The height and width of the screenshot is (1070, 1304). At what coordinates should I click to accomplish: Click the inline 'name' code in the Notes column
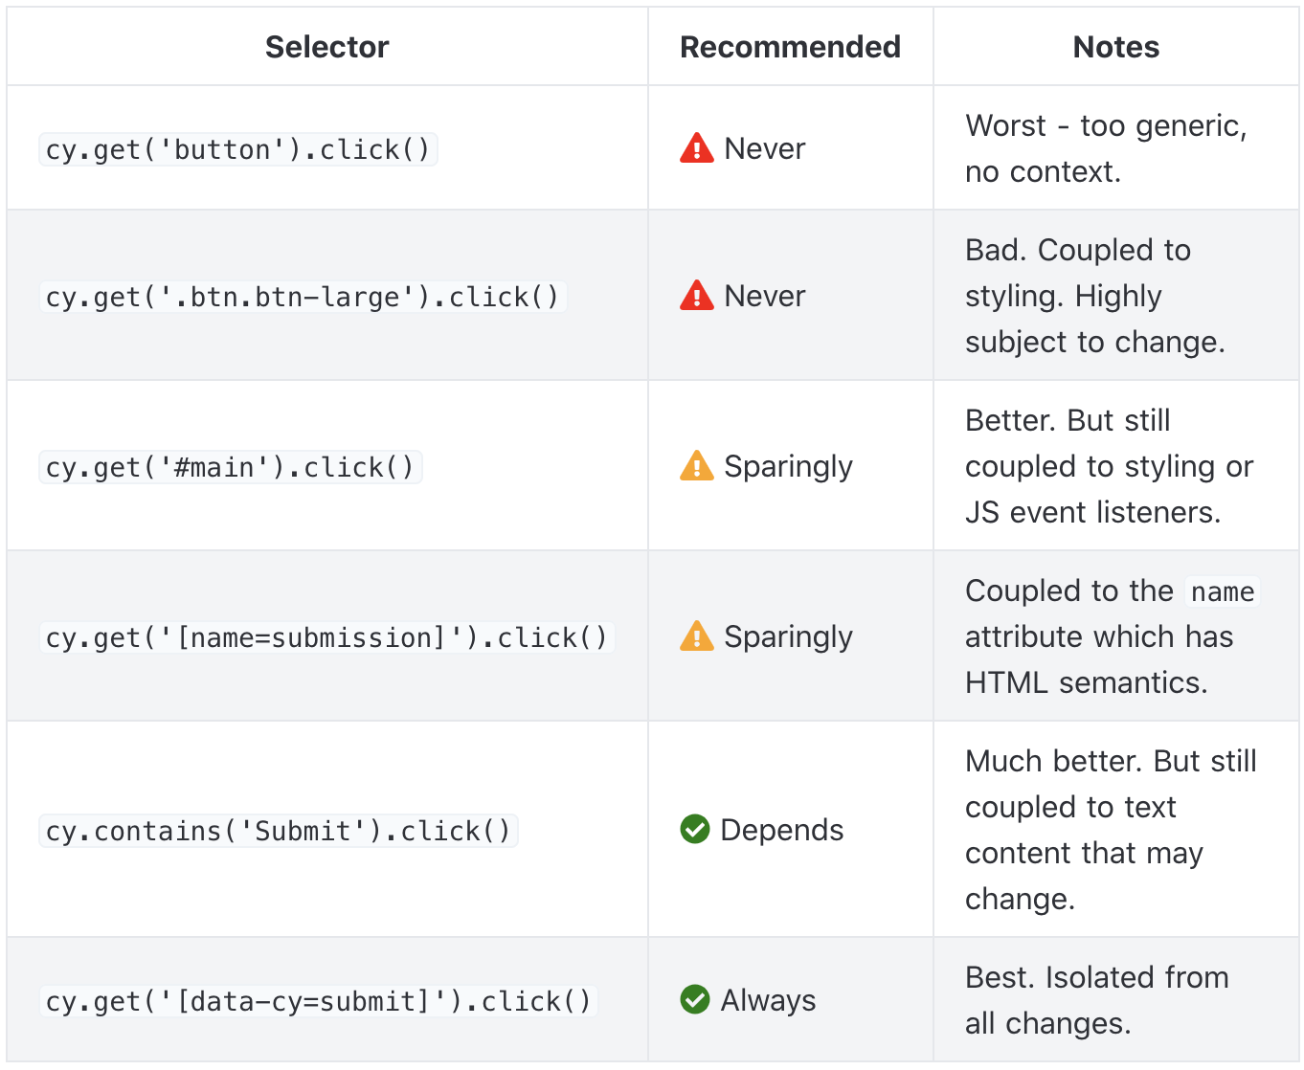point(1222,591)
